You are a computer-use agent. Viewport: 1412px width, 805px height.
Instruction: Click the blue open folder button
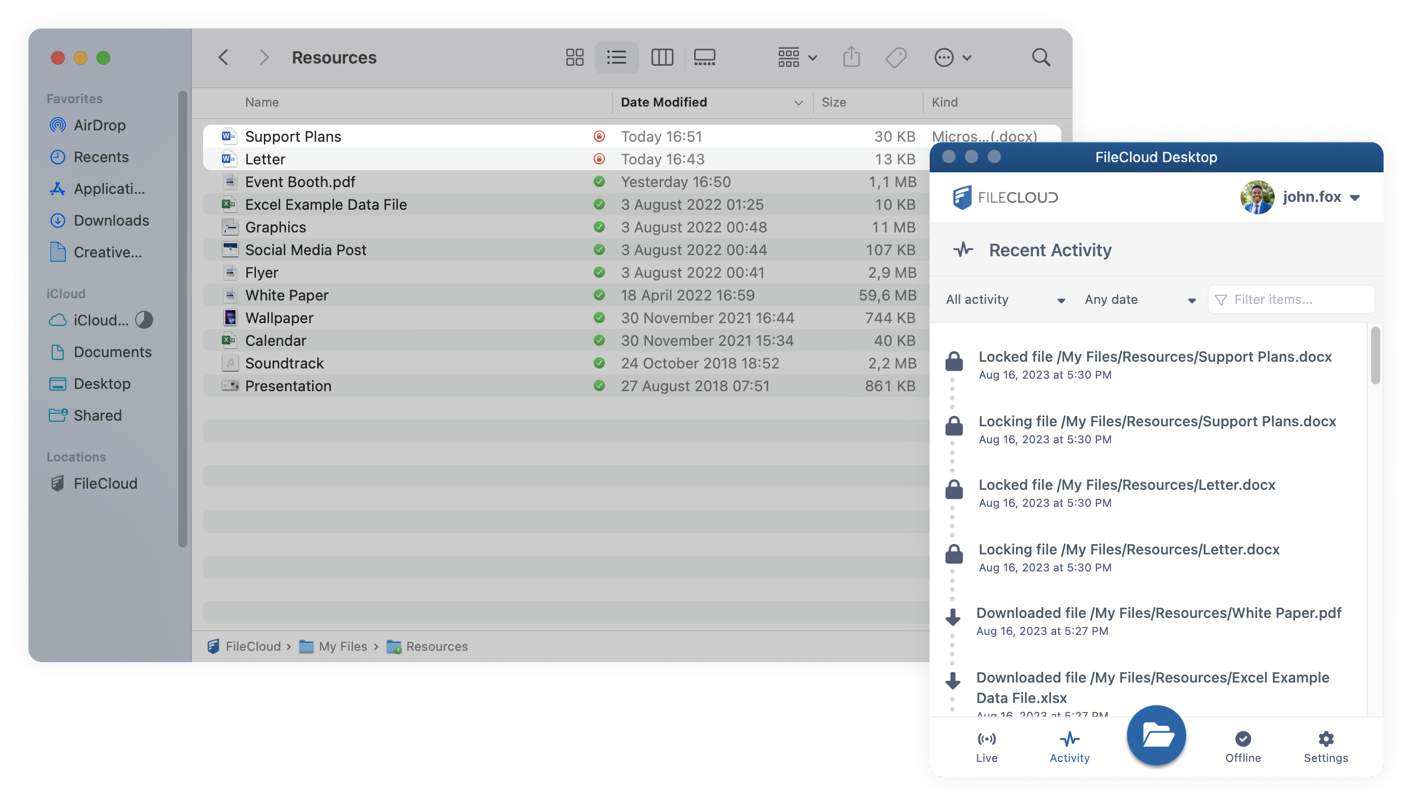point(1156,735)
